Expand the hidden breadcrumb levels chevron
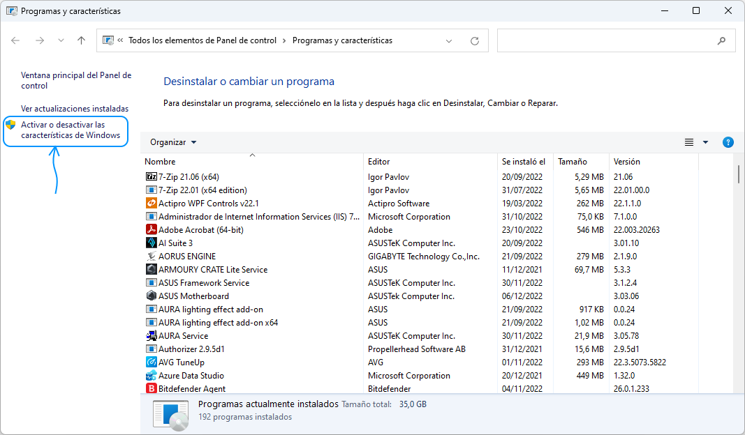745x435 pixels. (120, 40)
